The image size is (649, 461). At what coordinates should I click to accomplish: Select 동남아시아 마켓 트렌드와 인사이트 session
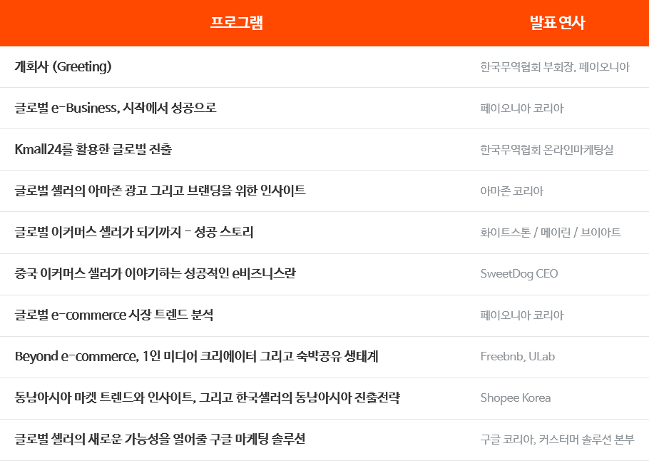tap(208, 397)
